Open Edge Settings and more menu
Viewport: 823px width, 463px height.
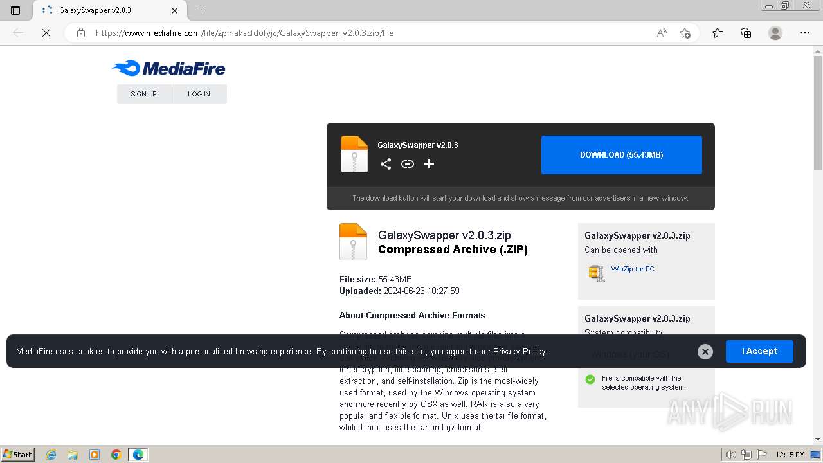point(805,33)
